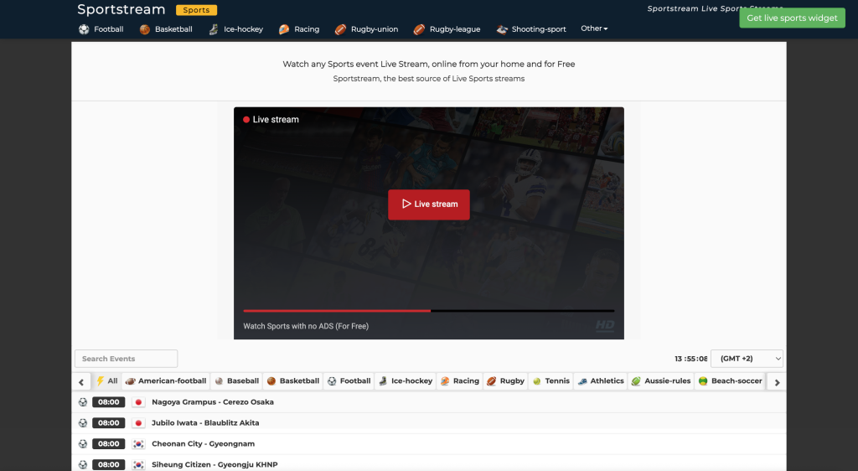Click the yellow Sports badge

(196, 10)
